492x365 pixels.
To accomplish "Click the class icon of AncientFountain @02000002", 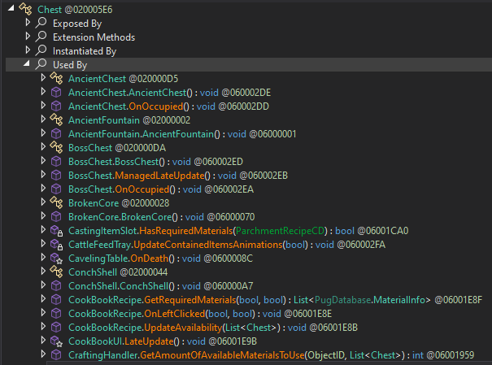I will pyautogui.click(x=56, y=119).
